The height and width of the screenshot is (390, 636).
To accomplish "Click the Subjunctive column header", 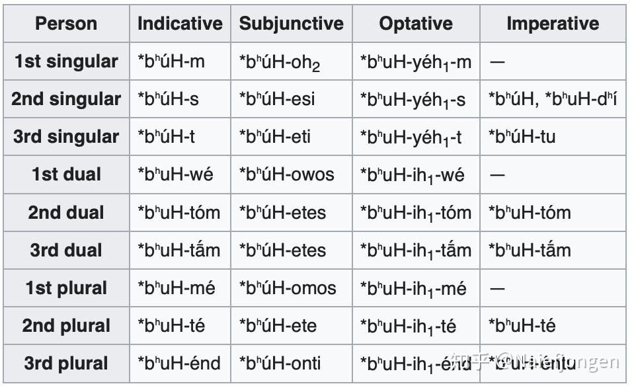I will tap(292, 24).
